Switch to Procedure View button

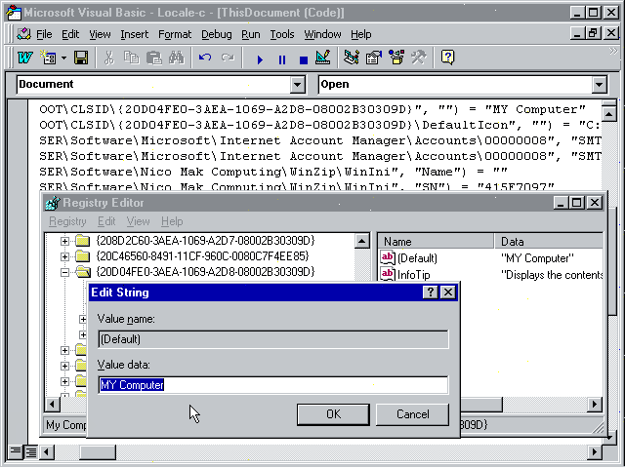(x=16, y=451)
